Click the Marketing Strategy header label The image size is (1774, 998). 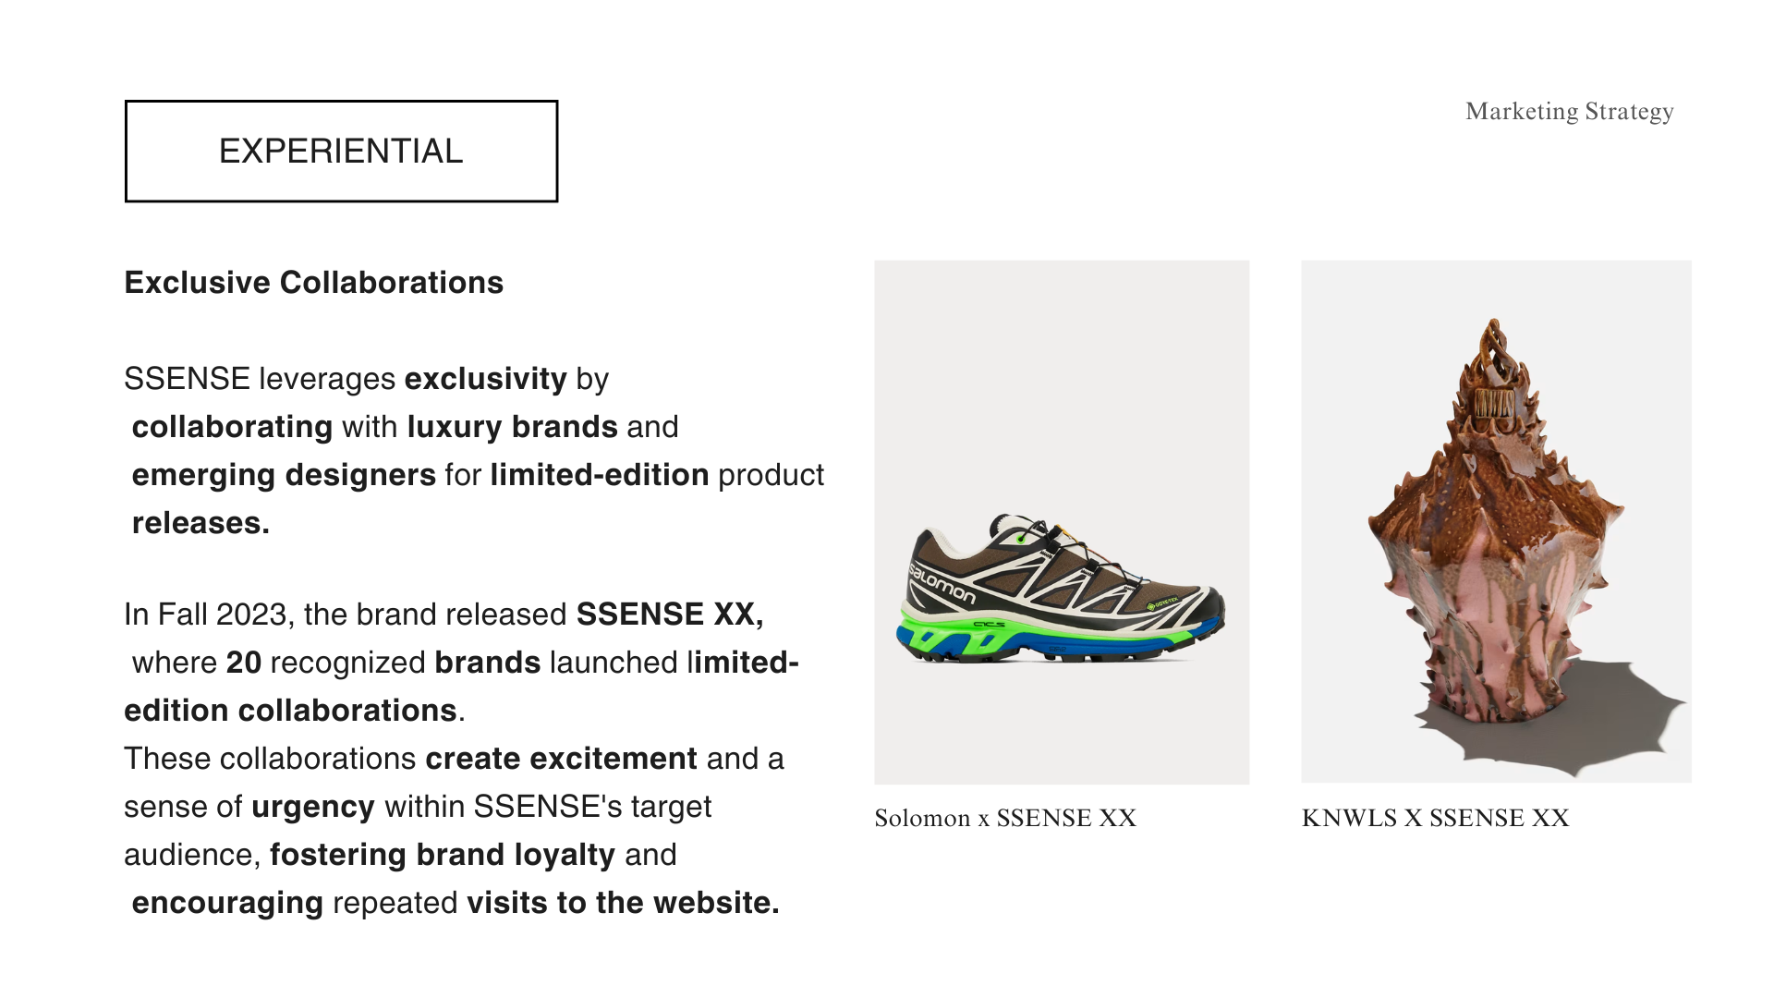pyautogui.click(x=1569, y=112)
